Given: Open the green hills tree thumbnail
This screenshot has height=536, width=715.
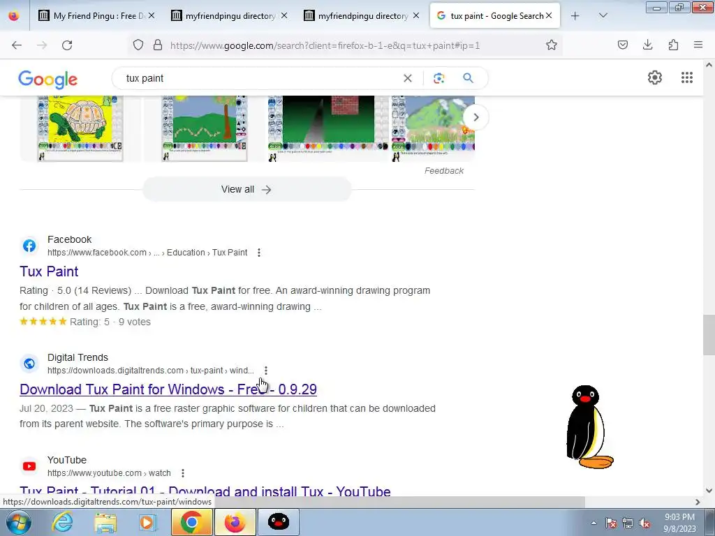Looking at the screenshot, I should 205,128.
